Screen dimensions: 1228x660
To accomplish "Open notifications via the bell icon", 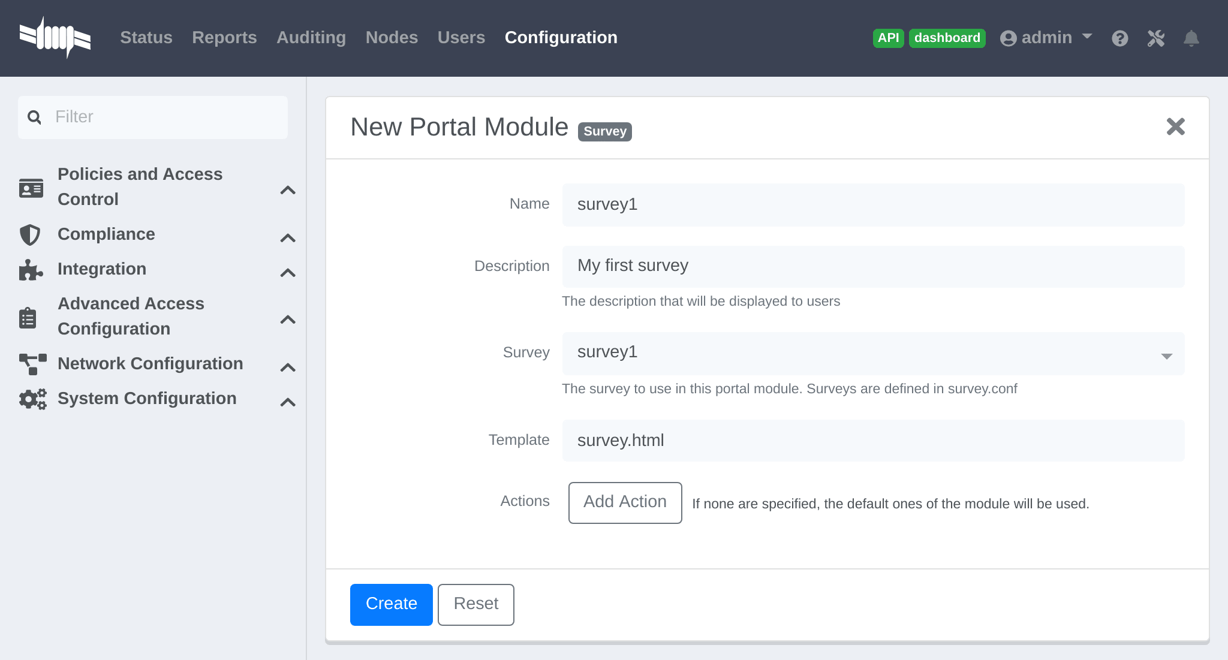I will tap(1191, 38).
